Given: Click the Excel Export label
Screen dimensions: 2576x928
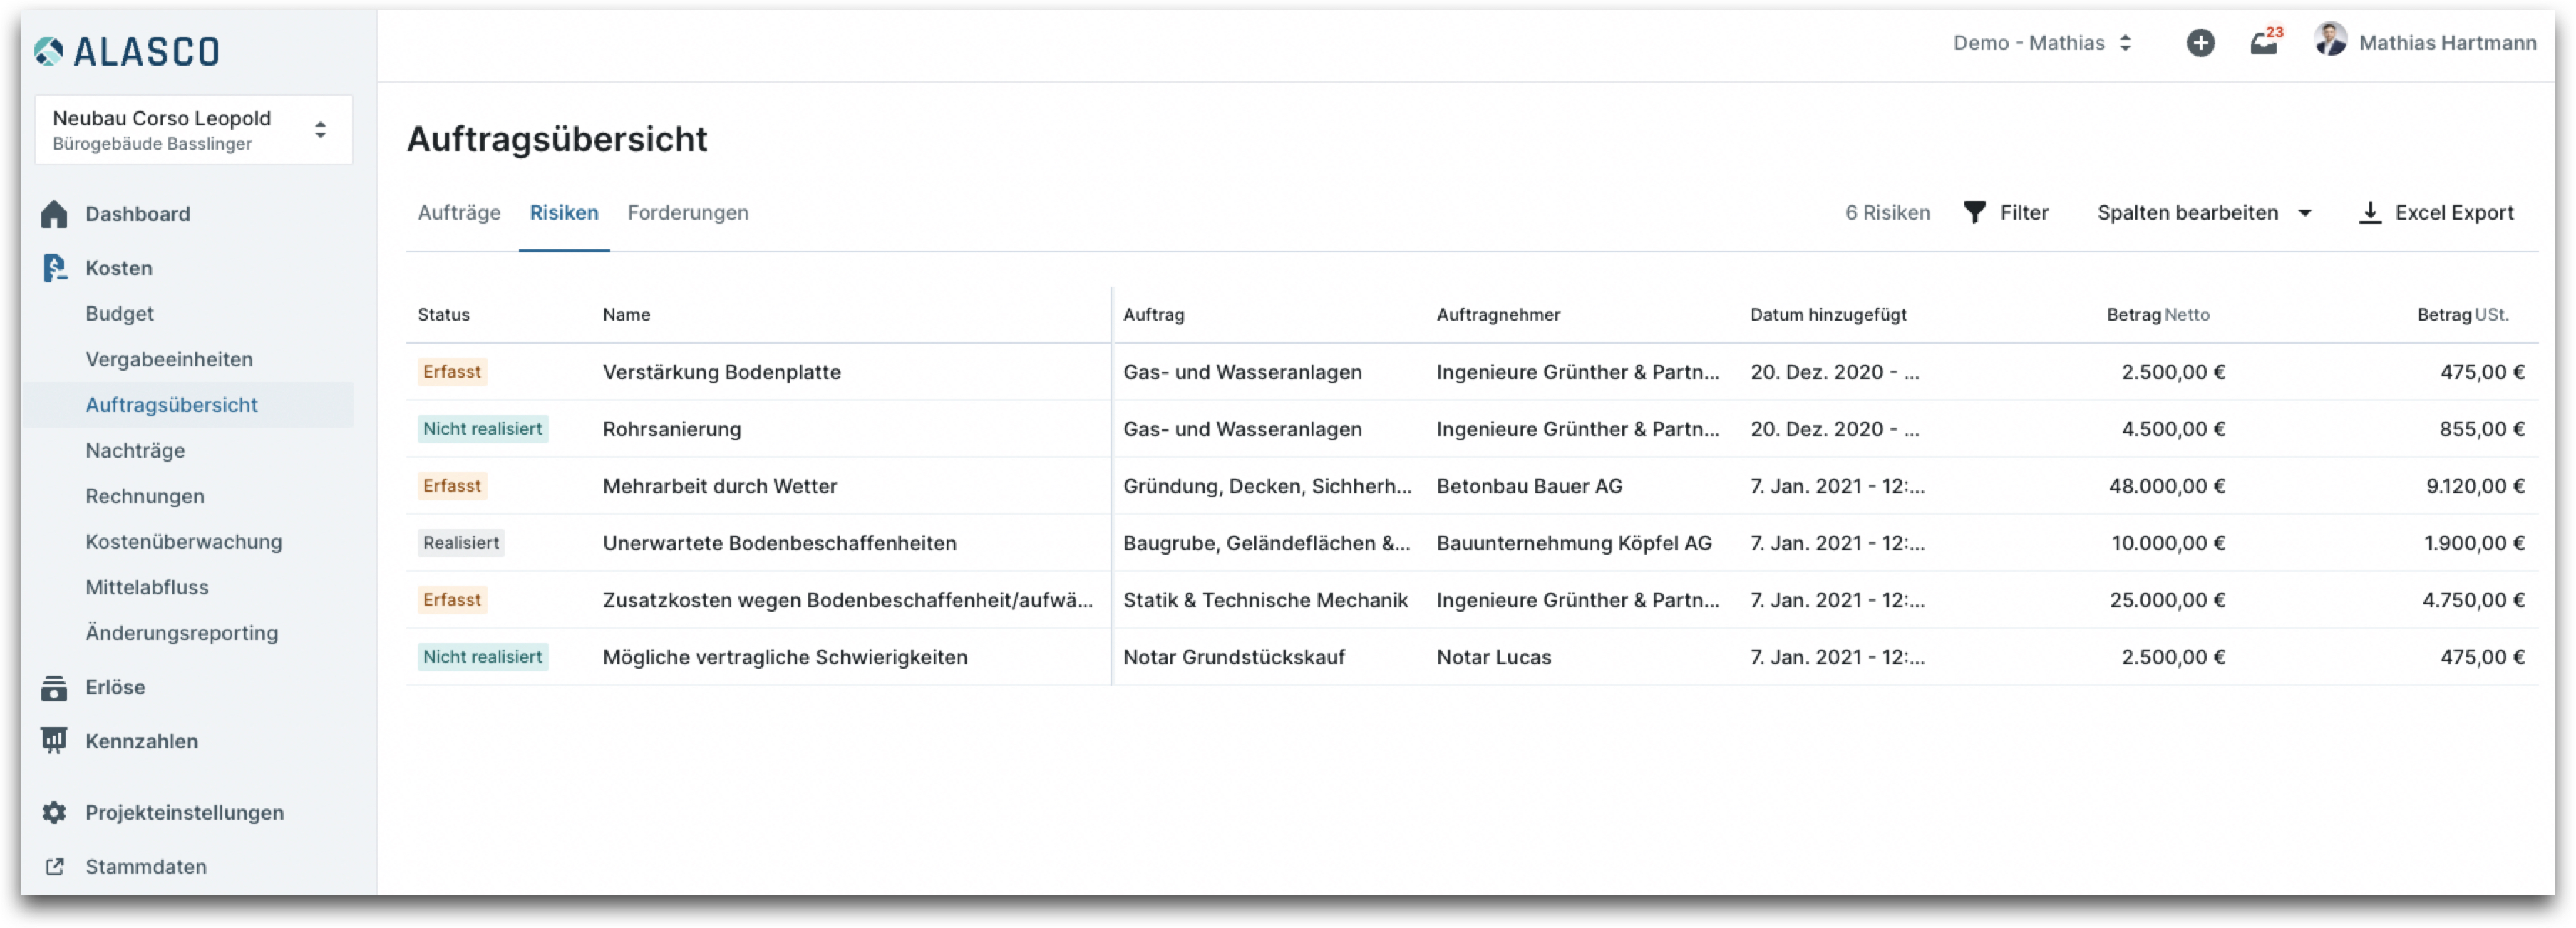Looking at the screenshot, I should (2454, 212).
